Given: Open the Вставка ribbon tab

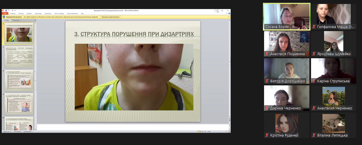Looking at the screenshot, I should point(21,13).
